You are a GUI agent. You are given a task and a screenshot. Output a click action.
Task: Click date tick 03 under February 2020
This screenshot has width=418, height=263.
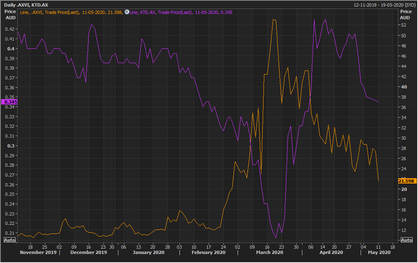[x=179, y=247]
